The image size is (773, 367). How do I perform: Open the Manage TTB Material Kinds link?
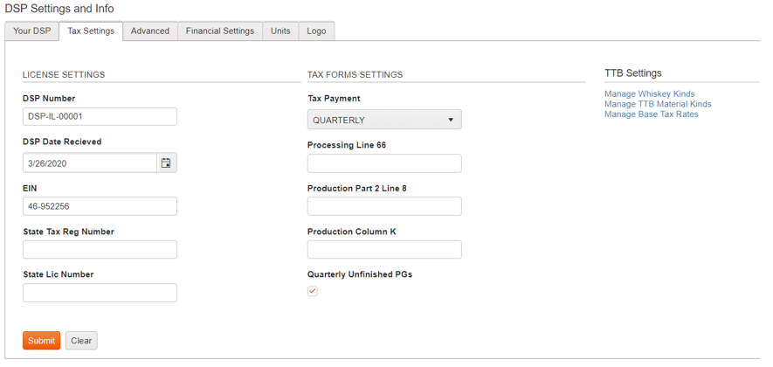tap(658, 104)
